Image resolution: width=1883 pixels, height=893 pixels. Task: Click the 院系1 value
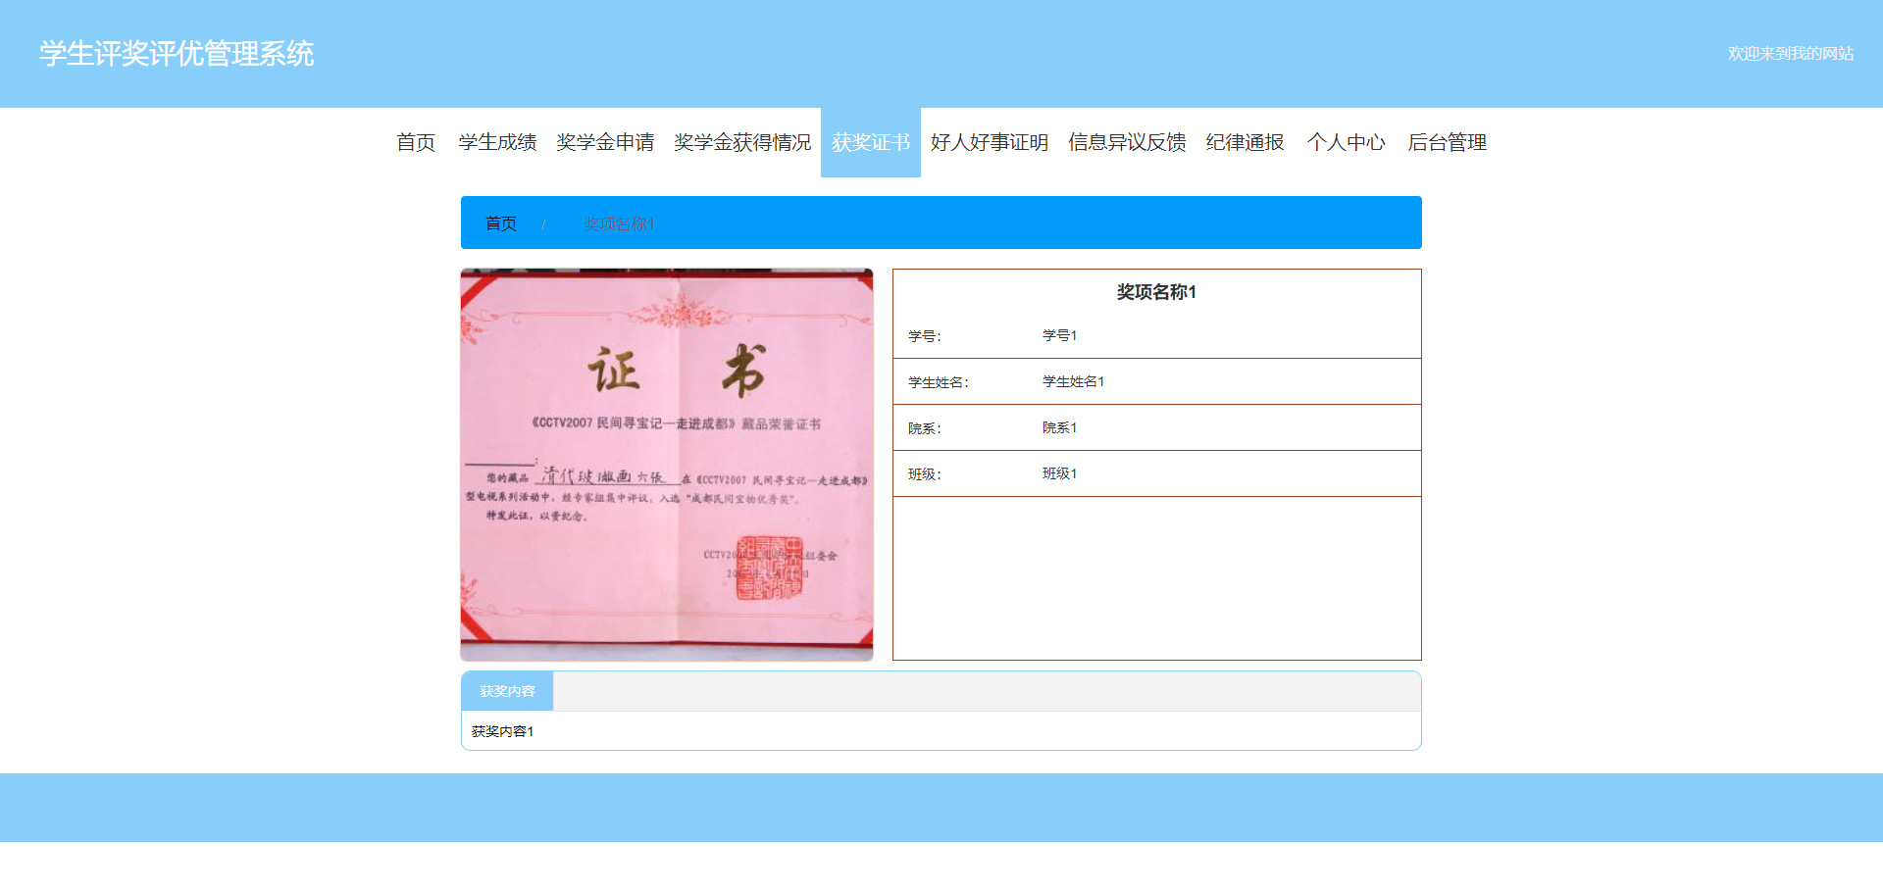[x=1059, y=427]
